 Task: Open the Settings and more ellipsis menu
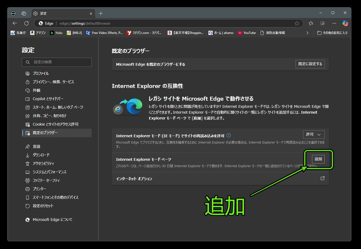334,23
